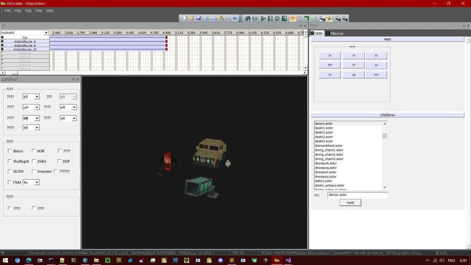This screenshot has width=471, height=265.
Task: Save the project using the Save toolbar icon
Action: click(198, 18)
